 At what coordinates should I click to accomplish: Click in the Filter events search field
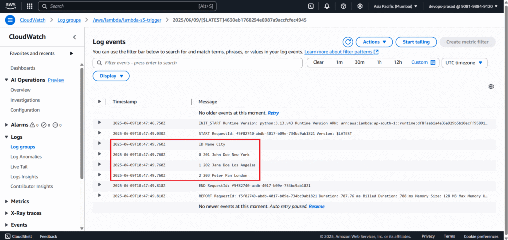[x=197, y=63]
